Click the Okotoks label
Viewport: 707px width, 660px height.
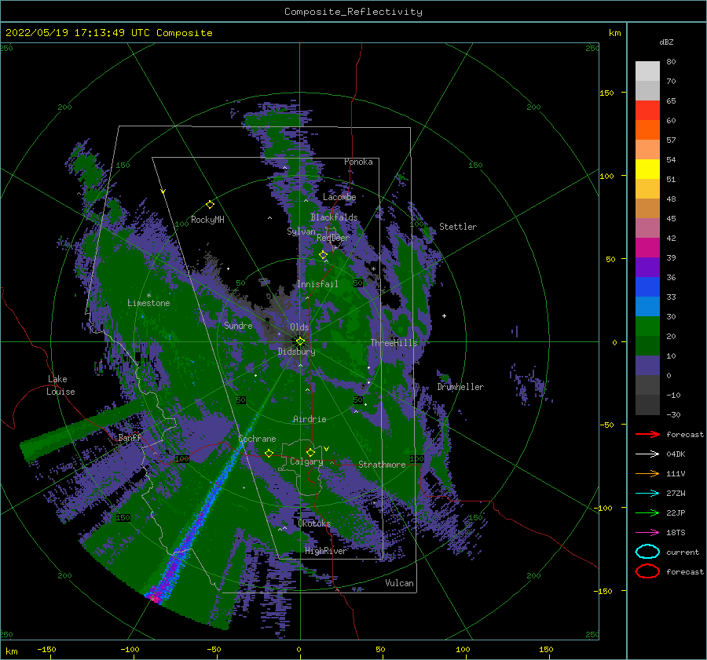[314, 523]
